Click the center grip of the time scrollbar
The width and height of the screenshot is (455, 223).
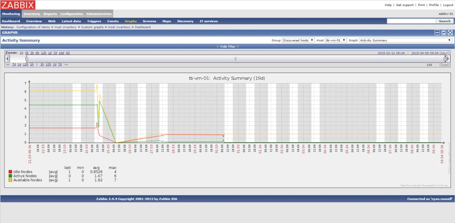[x=236, y=59]
